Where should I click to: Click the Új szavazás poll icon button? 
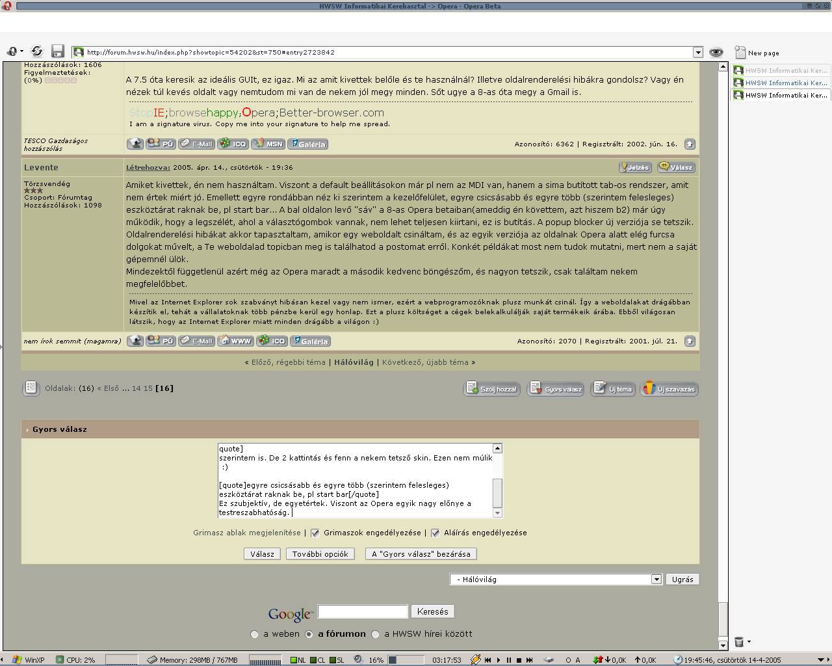point(669,389)
